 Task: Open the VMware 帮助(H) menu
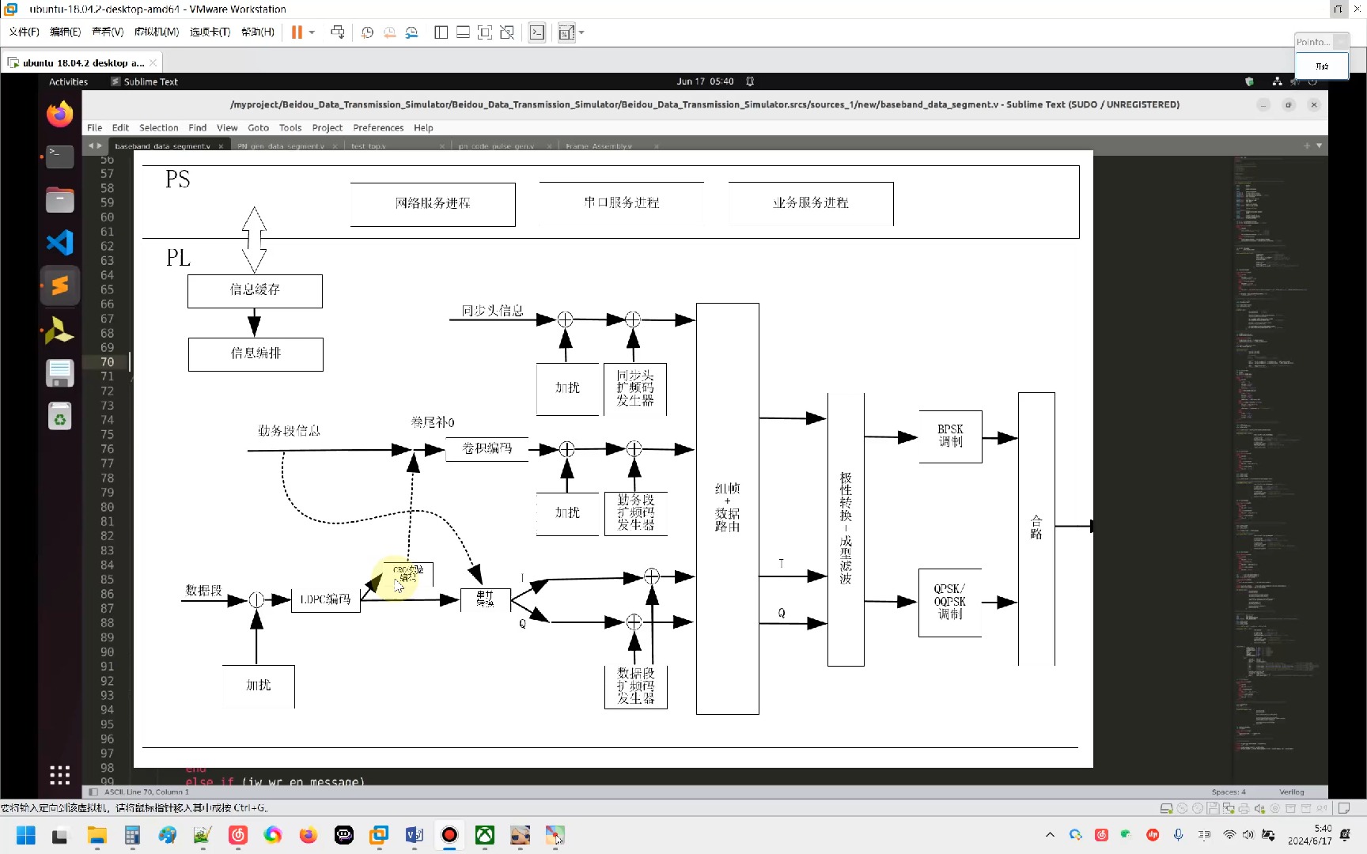[258, 32]
